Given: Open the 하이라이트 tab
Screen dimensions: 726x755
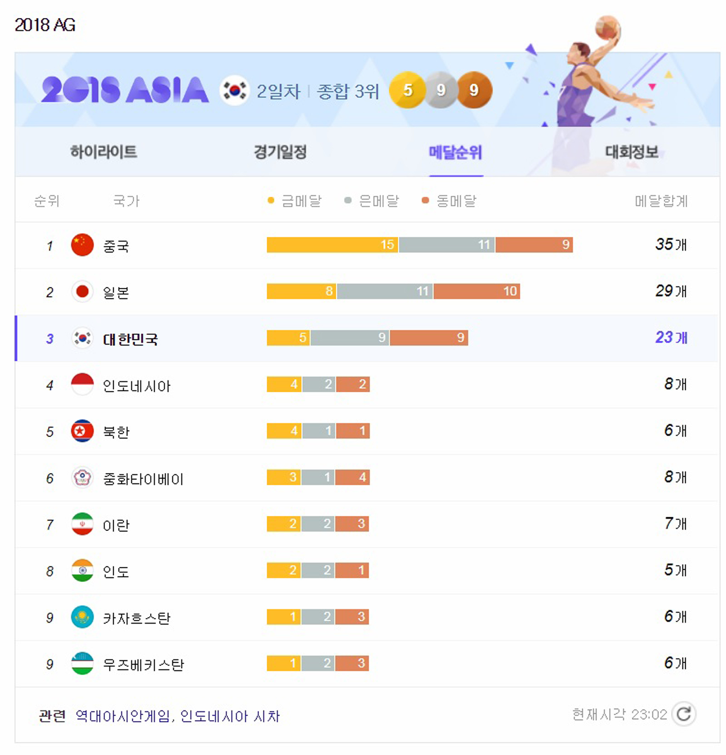Looking at the screenshot, I should [x=104, y=152].
